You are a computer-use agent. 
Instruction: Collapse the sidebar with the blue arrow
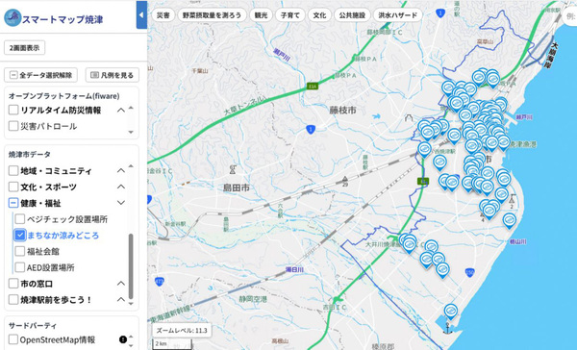[x=141, y=14]
